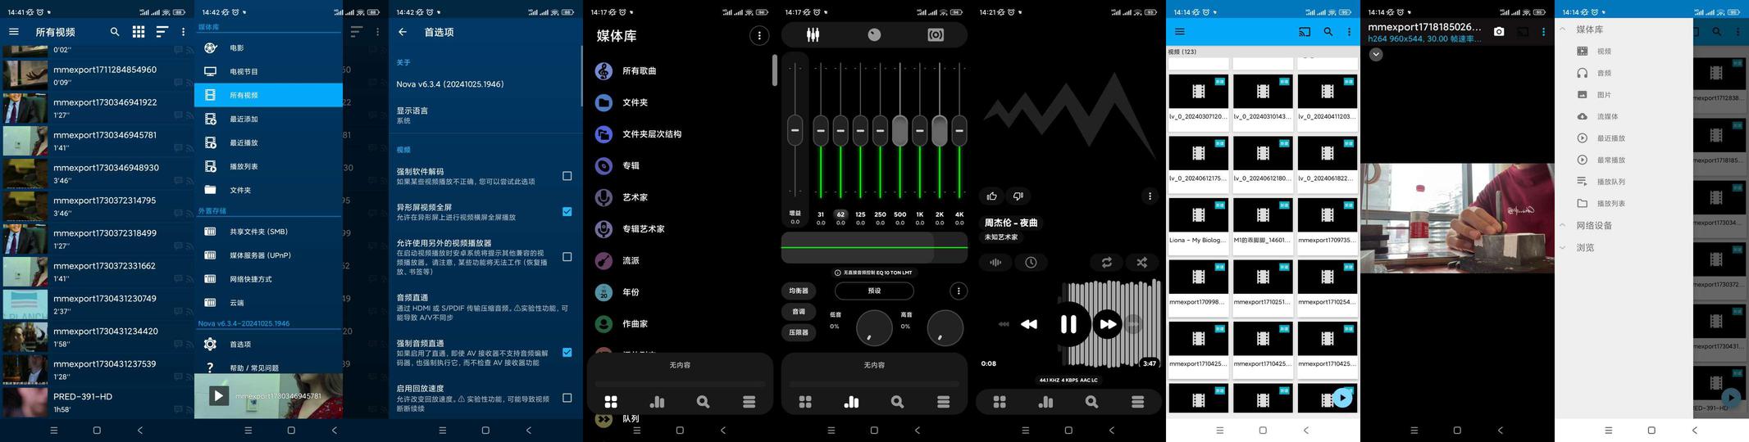Image resolution: width=1749 pixels, height=442 pixels.
Task: Enable the 启用回放速度 checkbox
Action: (x=567, y=398)
